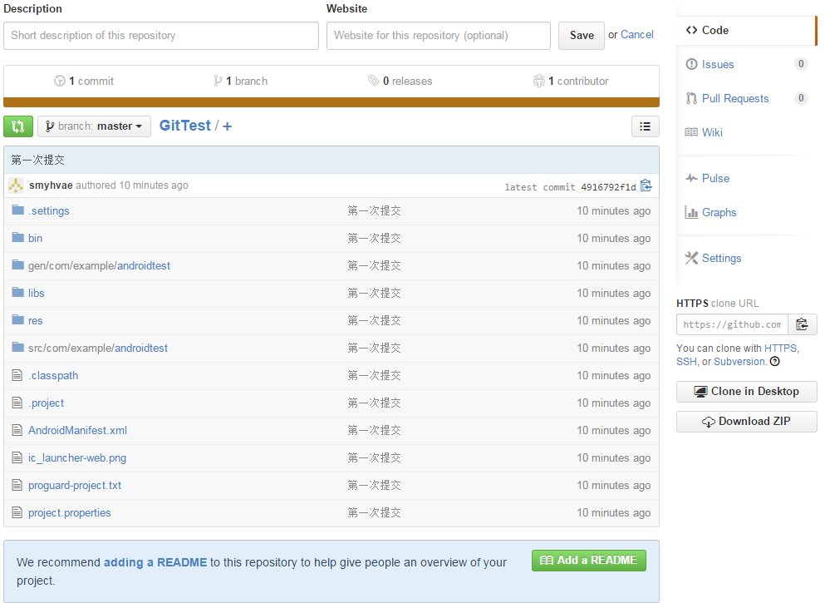Click the Settings tools icon in sidebar
This screenshot has width=825, height=603.
point(691,258)
